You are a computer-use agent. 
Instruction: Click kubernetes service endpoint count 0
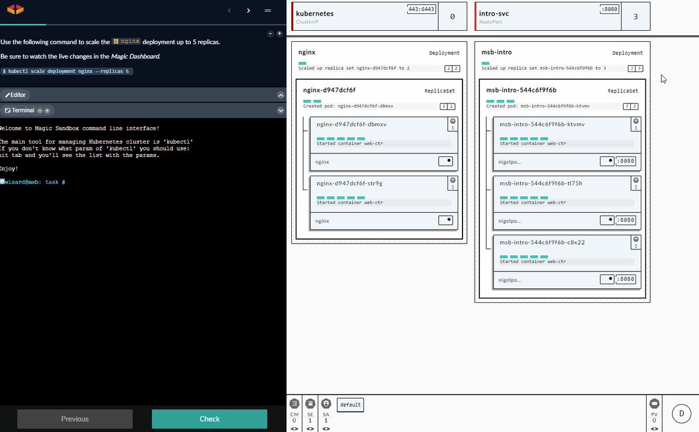click(x=453, y=17)
